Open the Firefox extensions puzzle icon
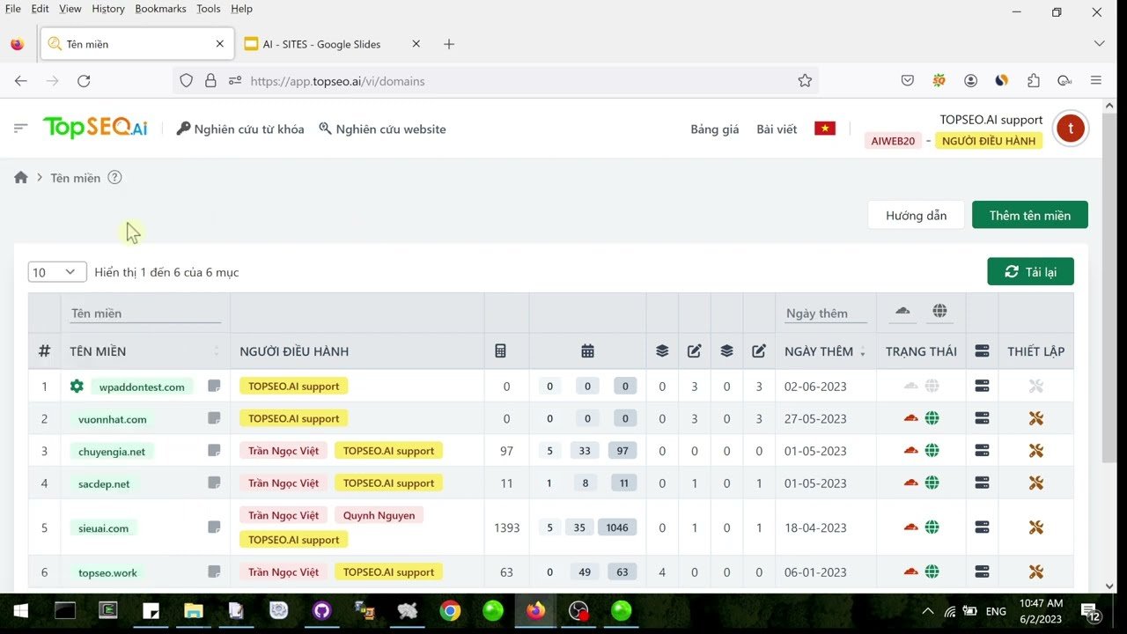The height and width of the screenshot is (634, 1127). tap(1034, 81)
